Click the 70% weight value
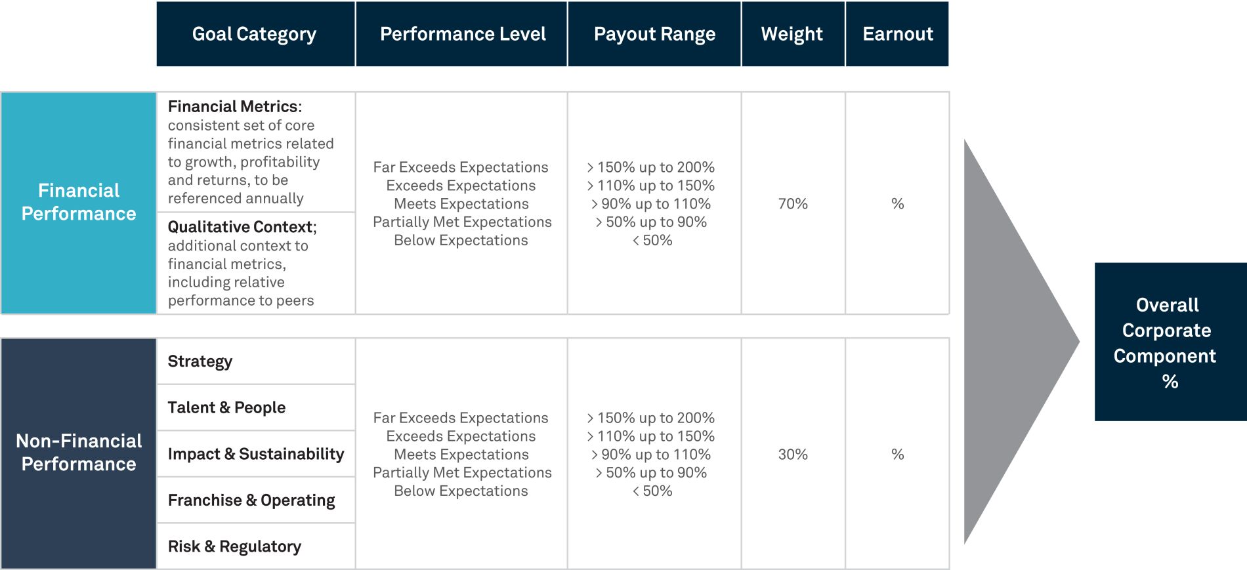 (793, 204)
